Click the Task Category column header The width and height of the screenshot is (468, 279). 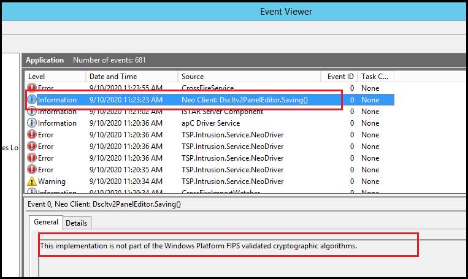coord(375,77)
